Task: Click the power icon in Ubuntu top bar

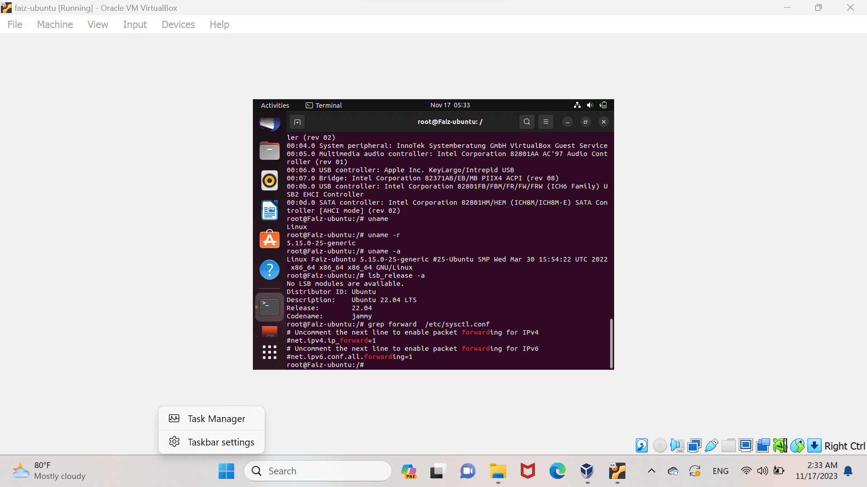Action: pos(603,105)
